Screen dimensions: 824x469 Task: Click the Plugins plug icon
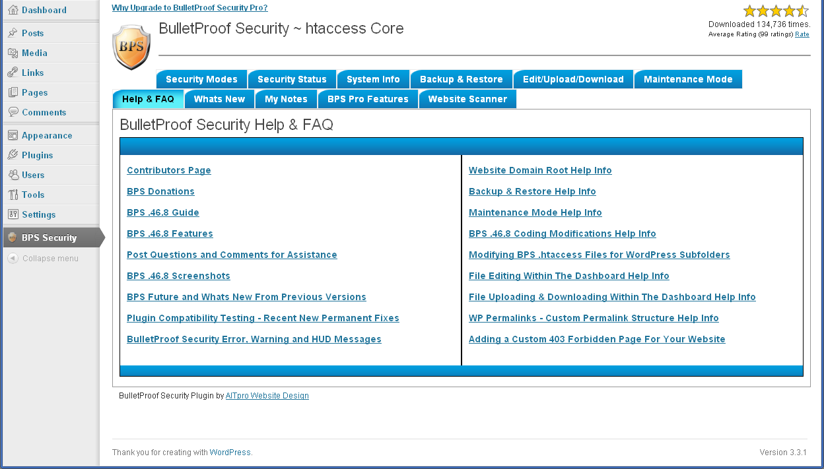pos(13,155)
